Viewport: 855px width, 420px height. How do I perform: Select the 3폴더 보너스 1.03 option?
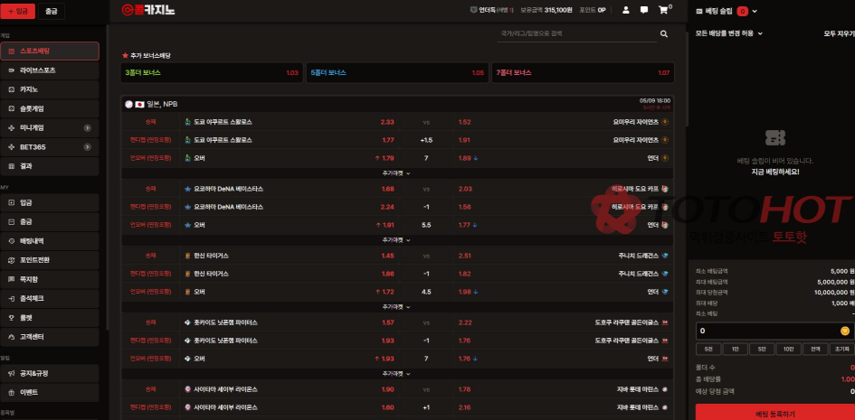tap(212, 73)
